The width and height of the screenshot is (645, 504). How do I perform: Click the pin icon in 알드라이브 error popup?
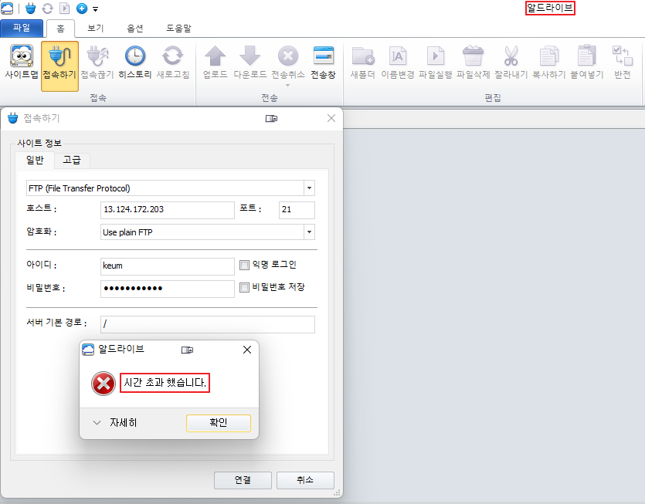tap(187, 350)
